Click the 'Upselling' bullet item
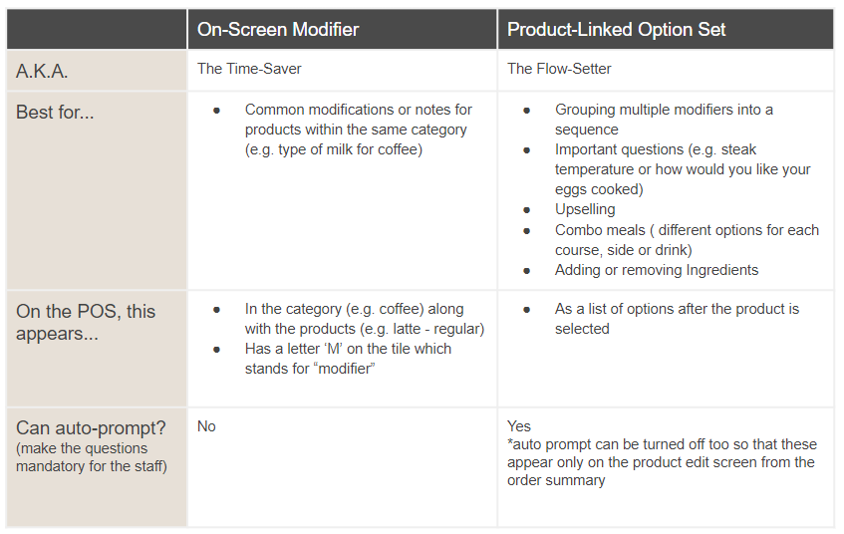This screenshot has height=534, width=844. point(585,209)
